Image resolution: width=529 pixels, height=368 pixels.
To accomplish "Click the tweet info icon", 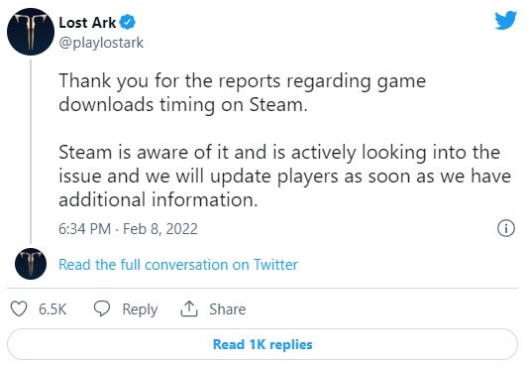I will (x=506, y=228).
